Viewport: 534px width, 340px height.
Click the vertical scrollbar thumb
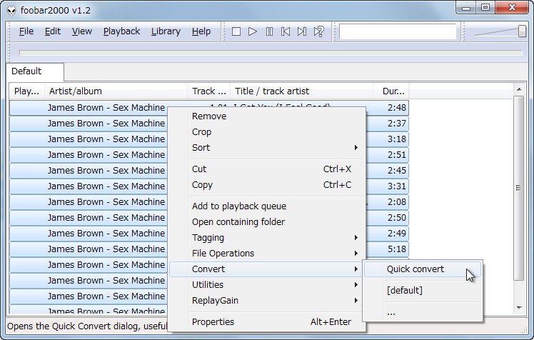click(519, 188)
